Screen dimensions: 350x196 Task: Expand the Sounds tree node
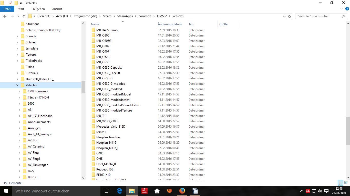pos(17,36)
